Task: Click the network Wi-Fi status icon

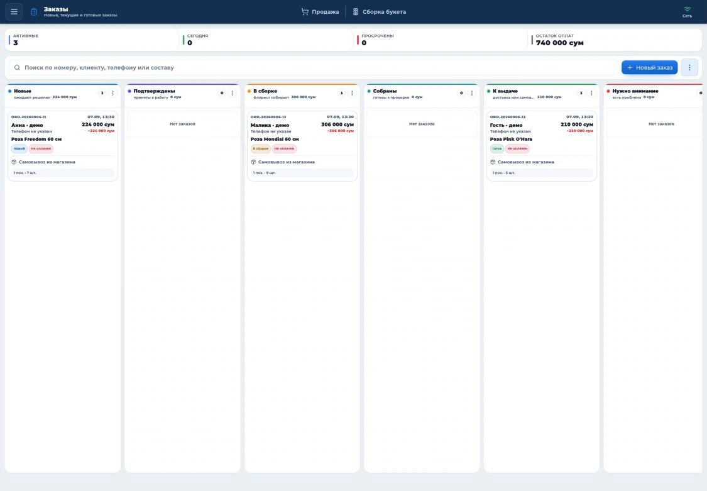Action: [687, 9]
